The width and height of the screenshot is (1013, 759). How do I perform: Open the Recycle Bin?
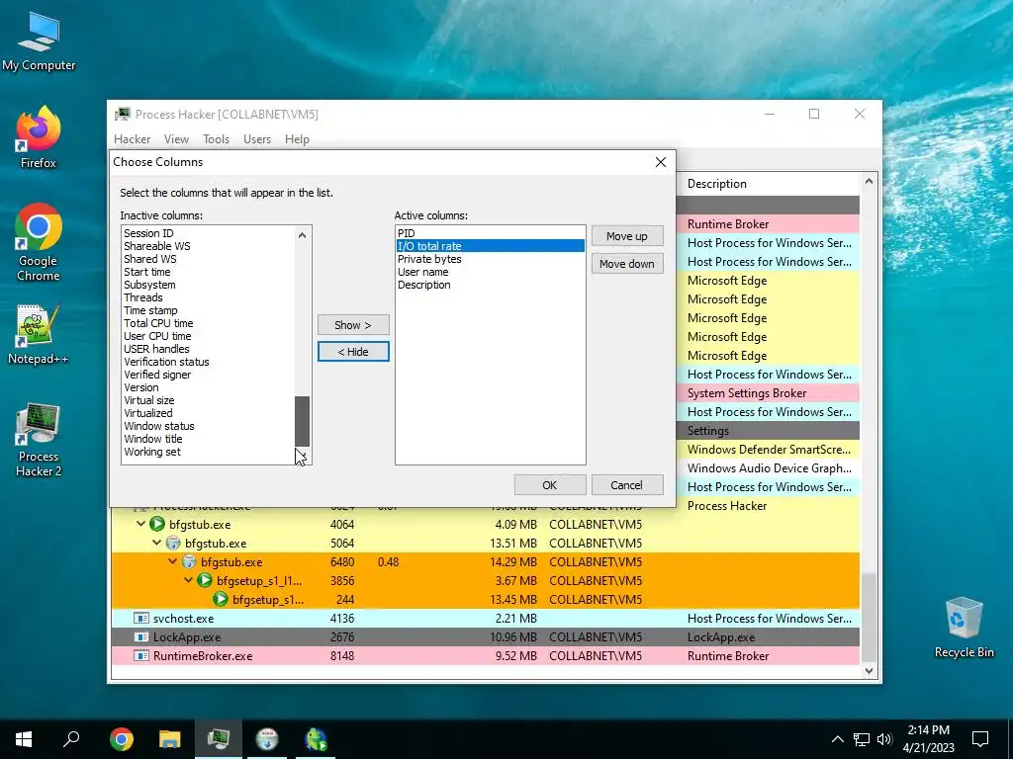[964, 628]
